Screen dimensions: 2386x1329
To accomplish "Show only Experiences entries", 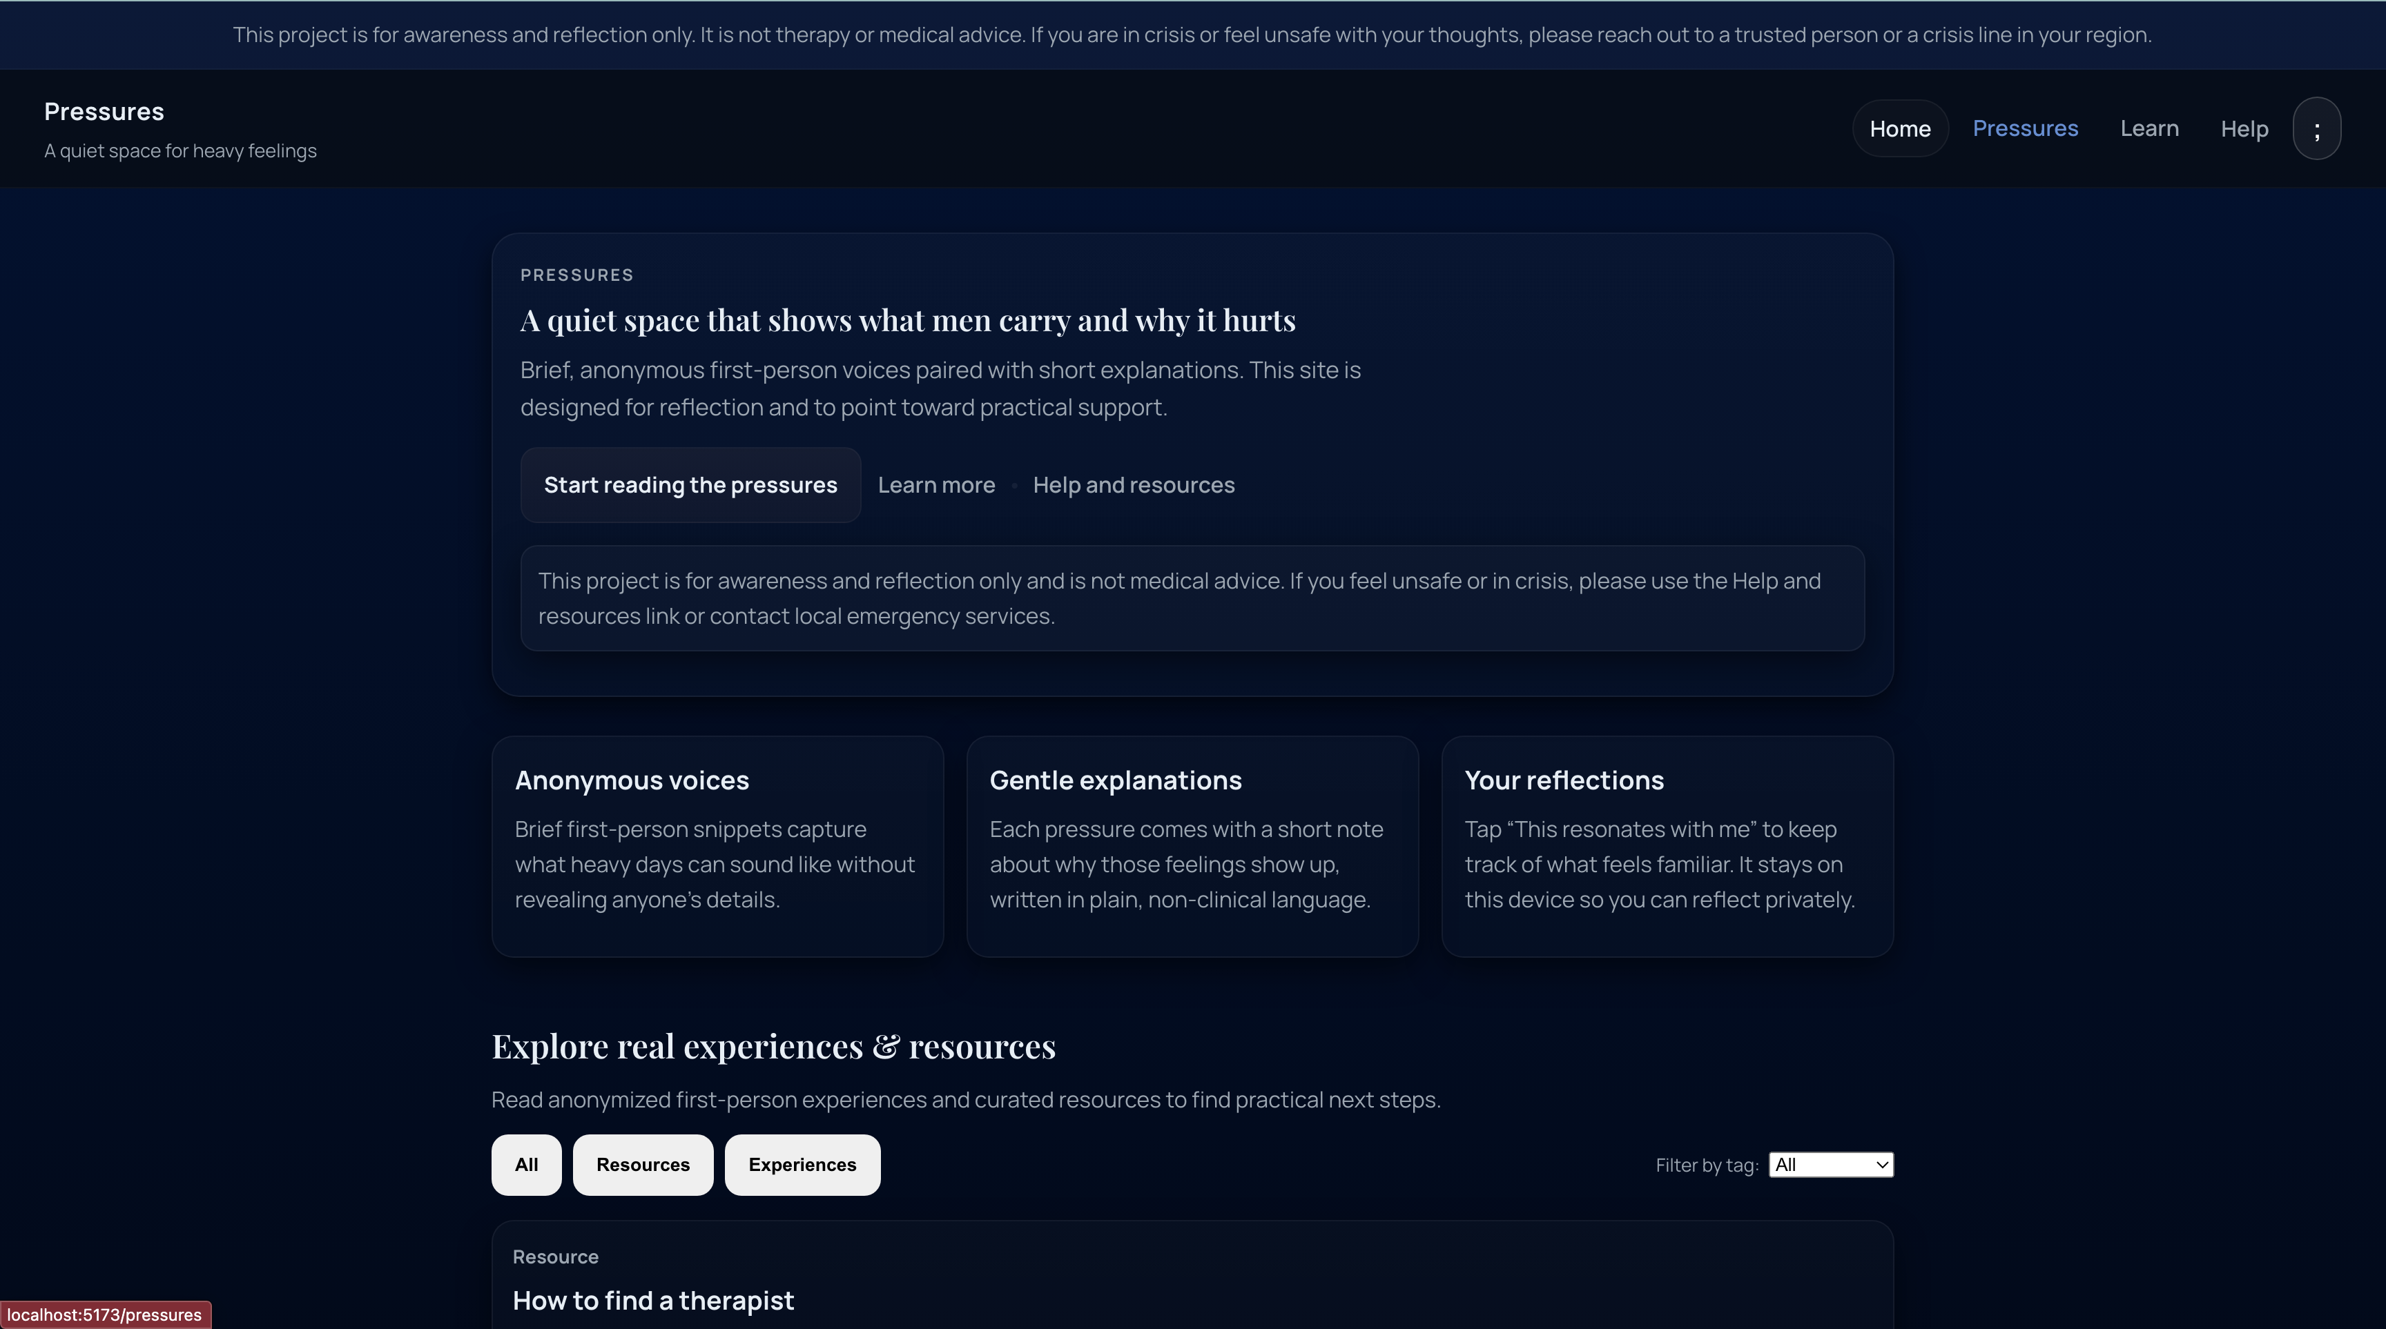I will pos(802,1165).
